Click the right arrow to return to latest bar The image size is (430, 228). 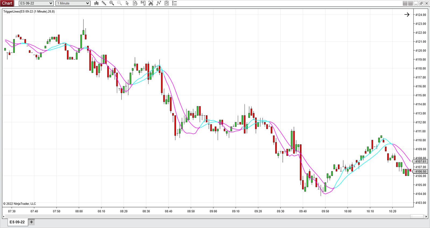(407, 15)
